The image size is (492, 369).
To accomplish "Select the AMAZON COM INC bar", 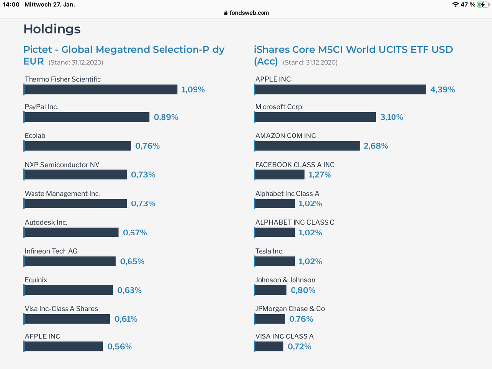I will 307,146.
